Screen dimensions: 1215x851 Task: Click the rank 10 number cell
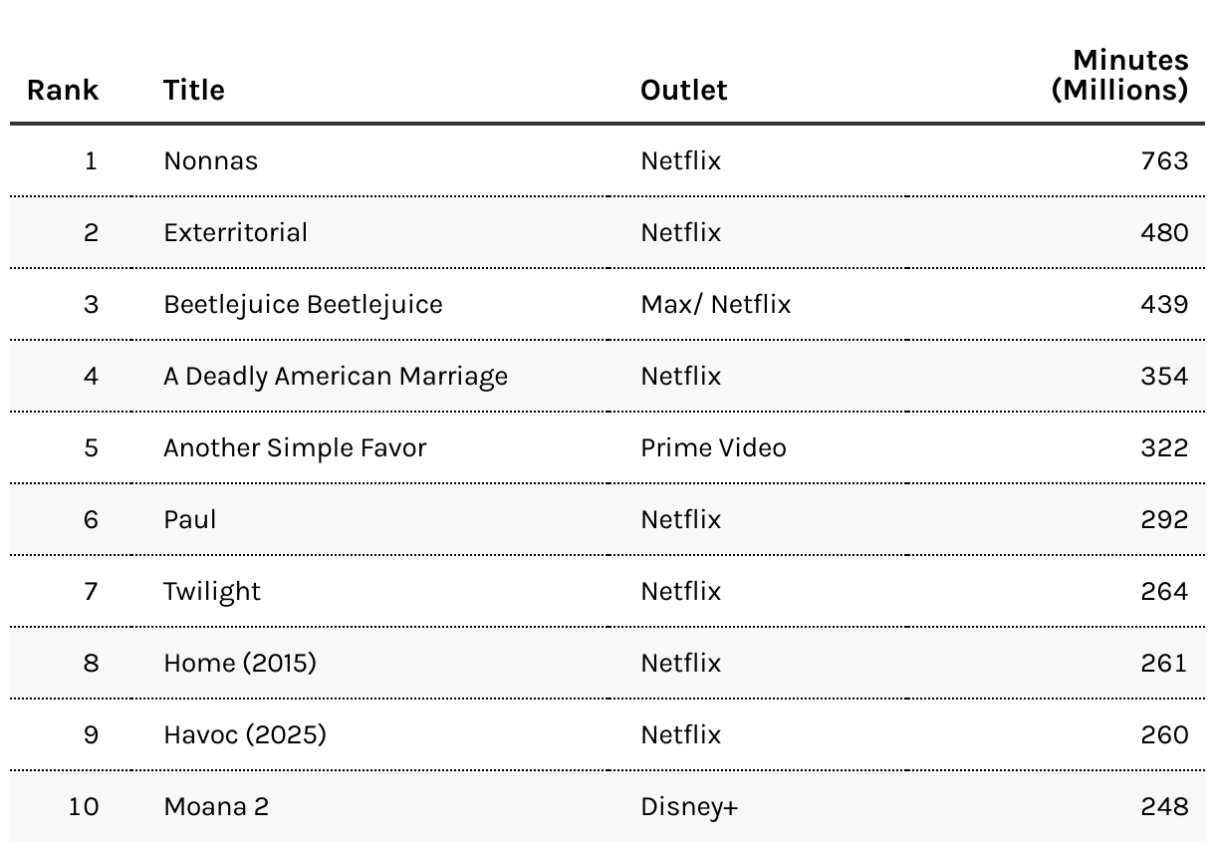pos(84,806)
